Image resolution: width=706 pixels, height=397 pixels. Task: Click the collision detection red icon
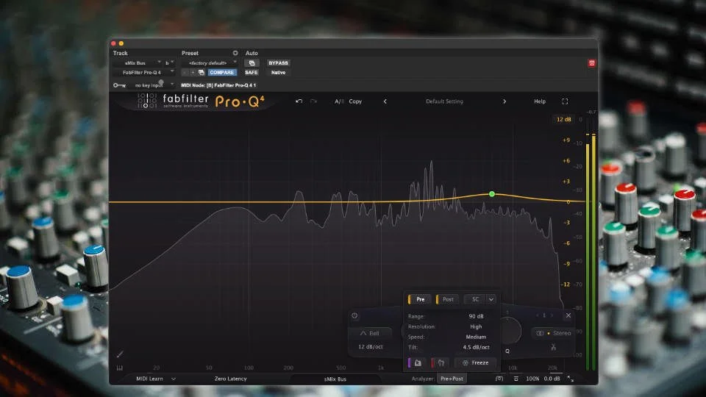[x=440, y=362]
